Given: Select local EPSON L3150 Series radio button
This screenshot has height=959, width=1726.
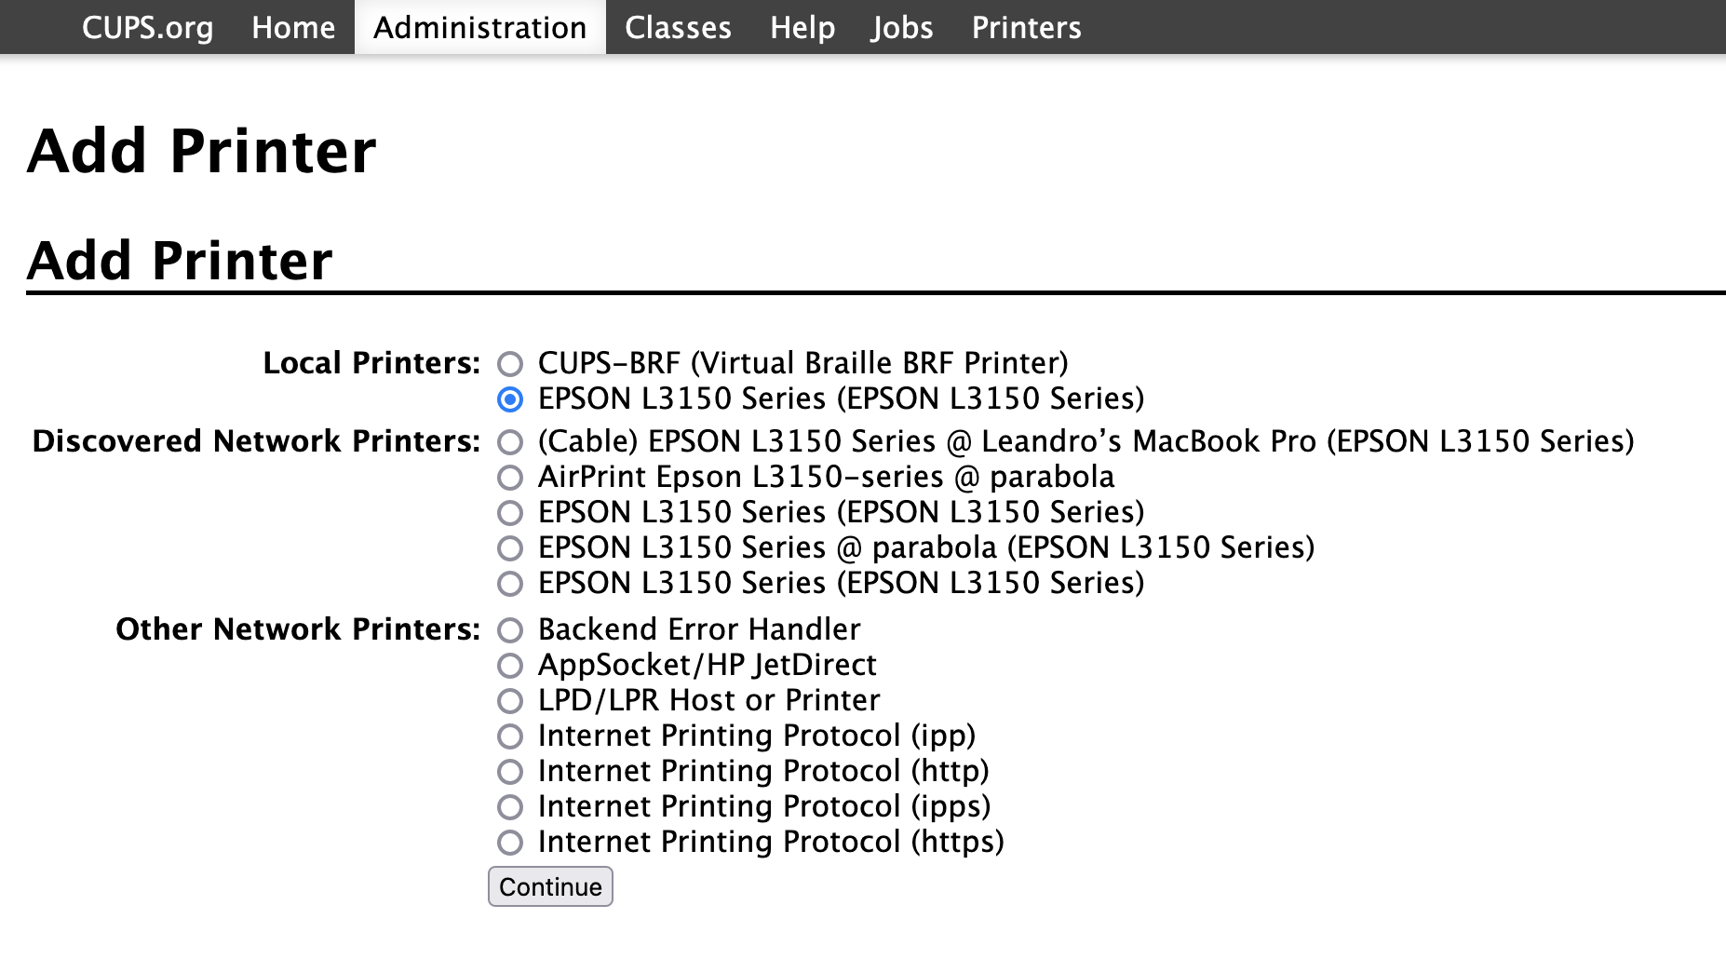Looking at the screenshot, I should coord(510,398).
